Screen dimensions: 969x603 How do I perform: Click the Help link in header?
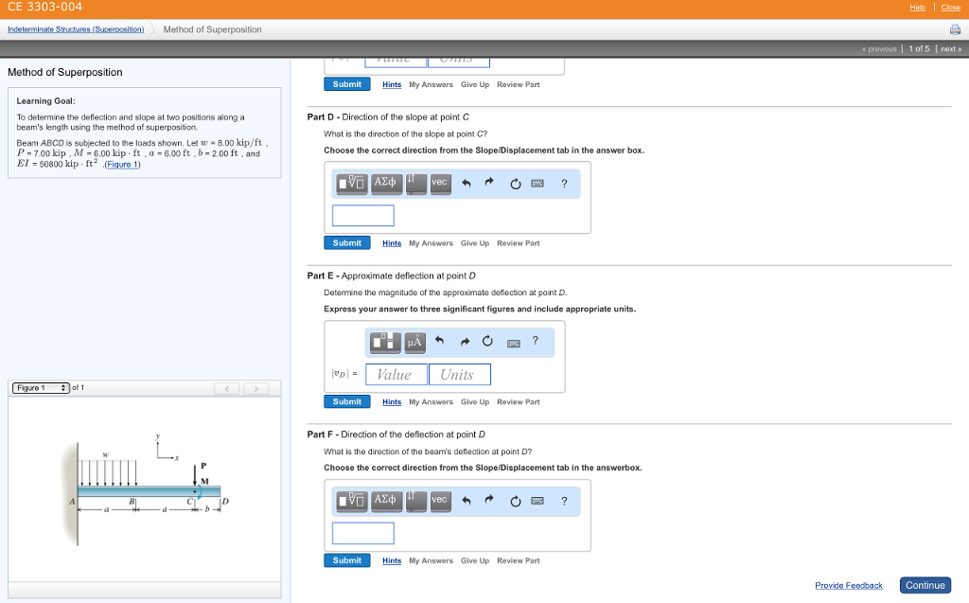tap(917, 8)
